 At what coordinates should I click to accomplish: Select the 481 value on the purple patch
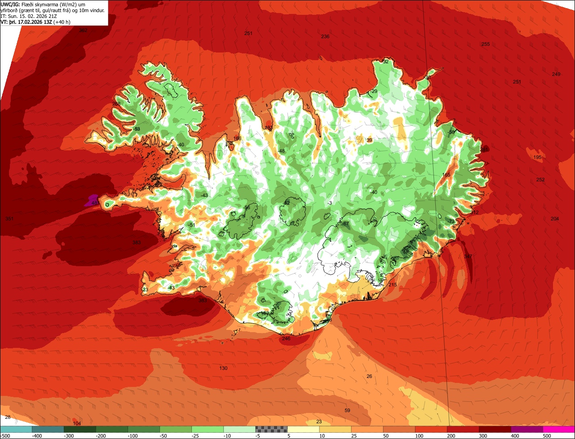pos(96,203)
